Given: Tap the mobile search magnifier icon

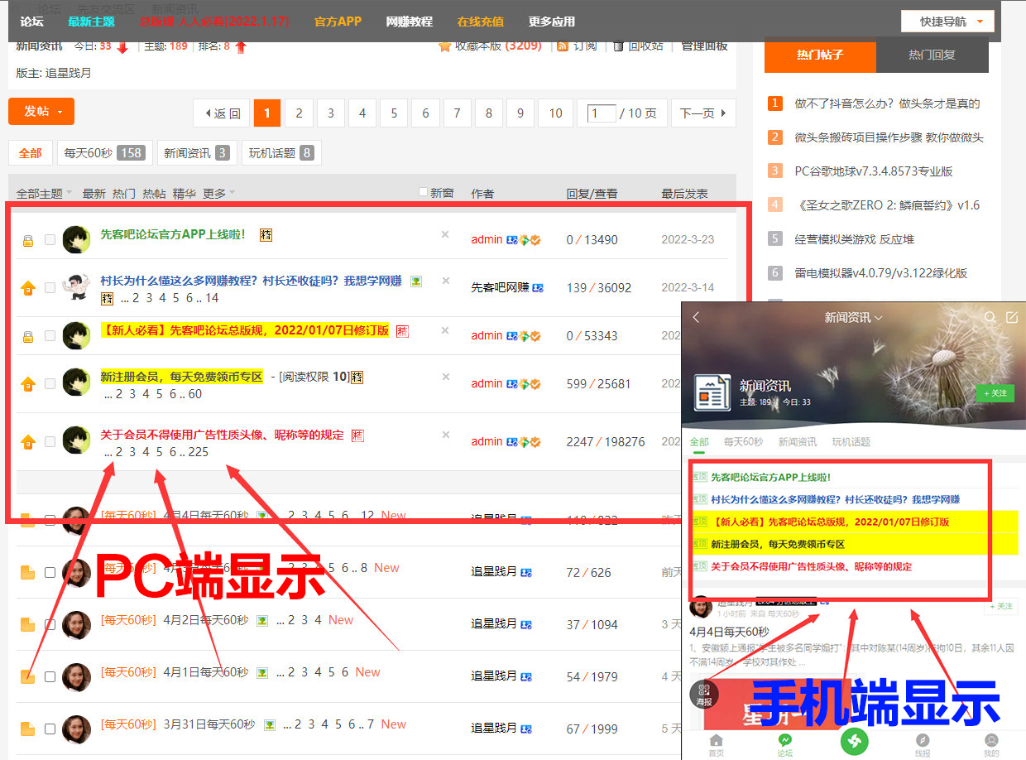Looking at the screenshot, I should [x=990, y=318].
